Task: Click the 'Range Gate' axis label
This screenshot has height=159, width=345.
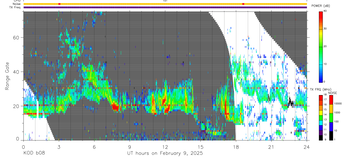Action: (x=7, y=76)
